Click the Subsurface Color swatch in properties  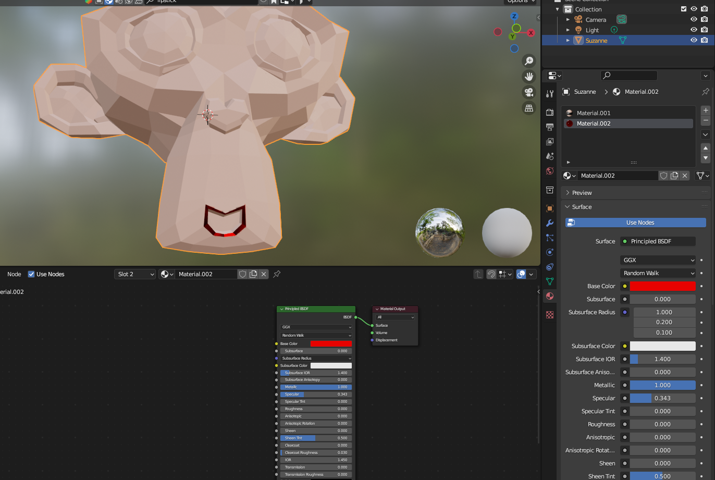[663, 346]
